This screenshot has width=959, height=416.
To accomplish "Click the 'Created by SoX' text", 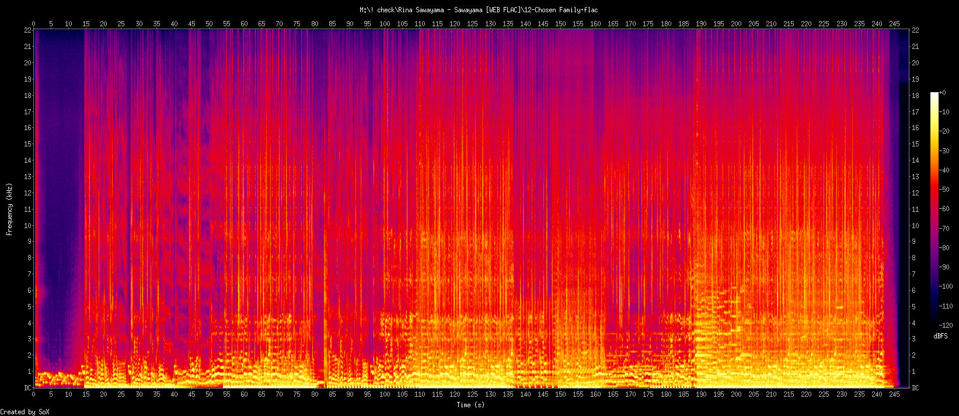I will [25, 412].
